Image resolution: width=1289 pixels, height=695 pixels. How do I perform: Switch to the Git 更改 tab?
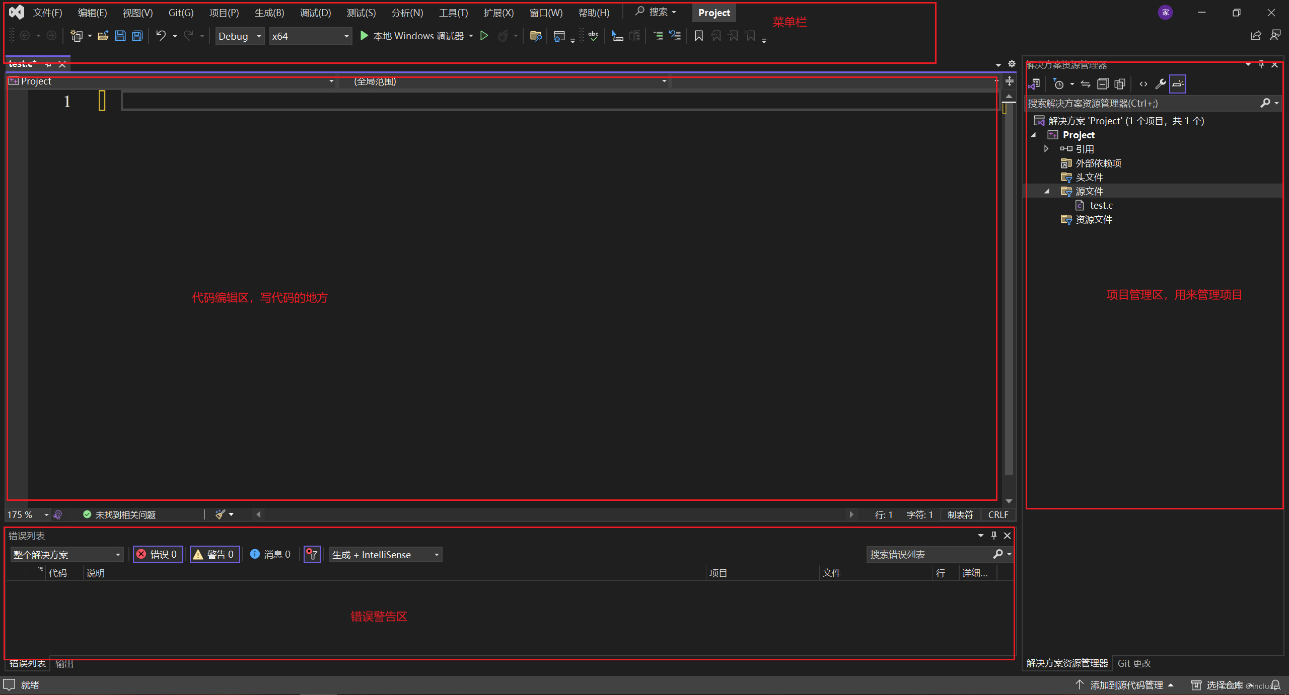(1134, 663)
